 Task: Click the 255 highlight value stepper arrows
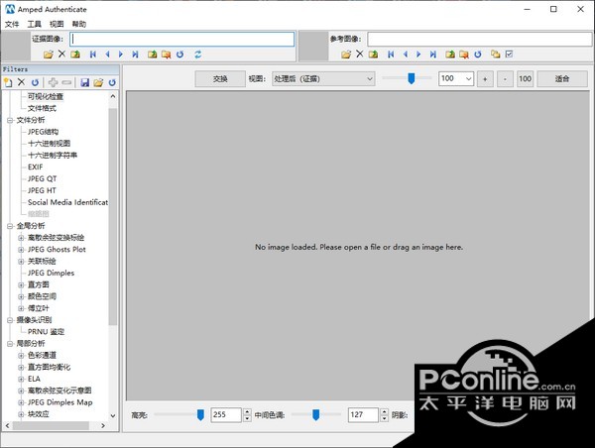pos(247,415)
